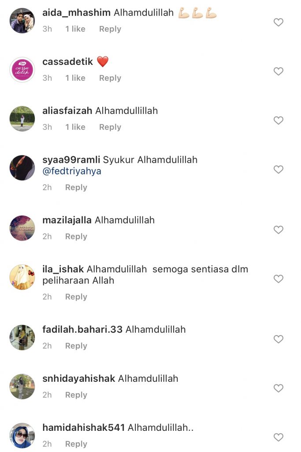
Task: Reply to ila_ishak's comment
Action: (76, 297)
